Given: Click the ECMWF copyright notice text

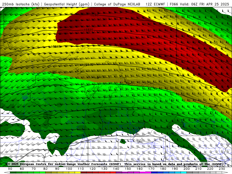Looking at the screenshot, I should tap(116, 164).
